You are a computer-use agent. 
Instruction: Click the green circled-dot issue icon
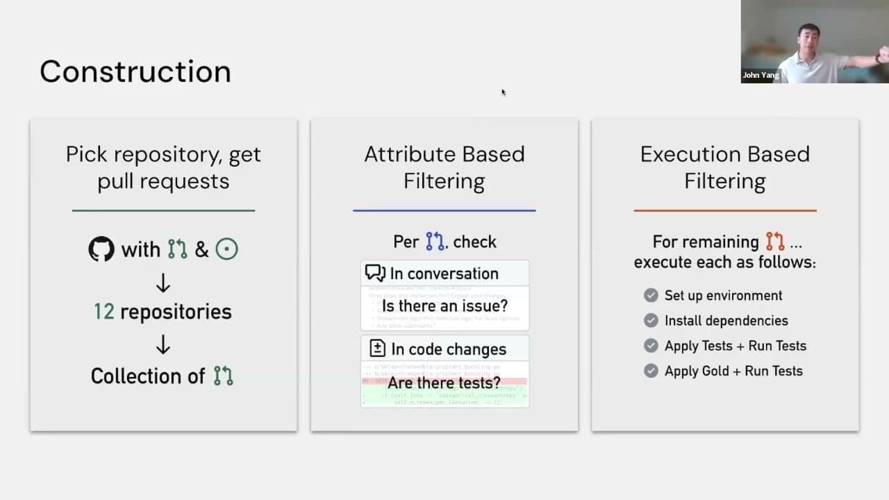pyautogui.click(x=226, y=249)
